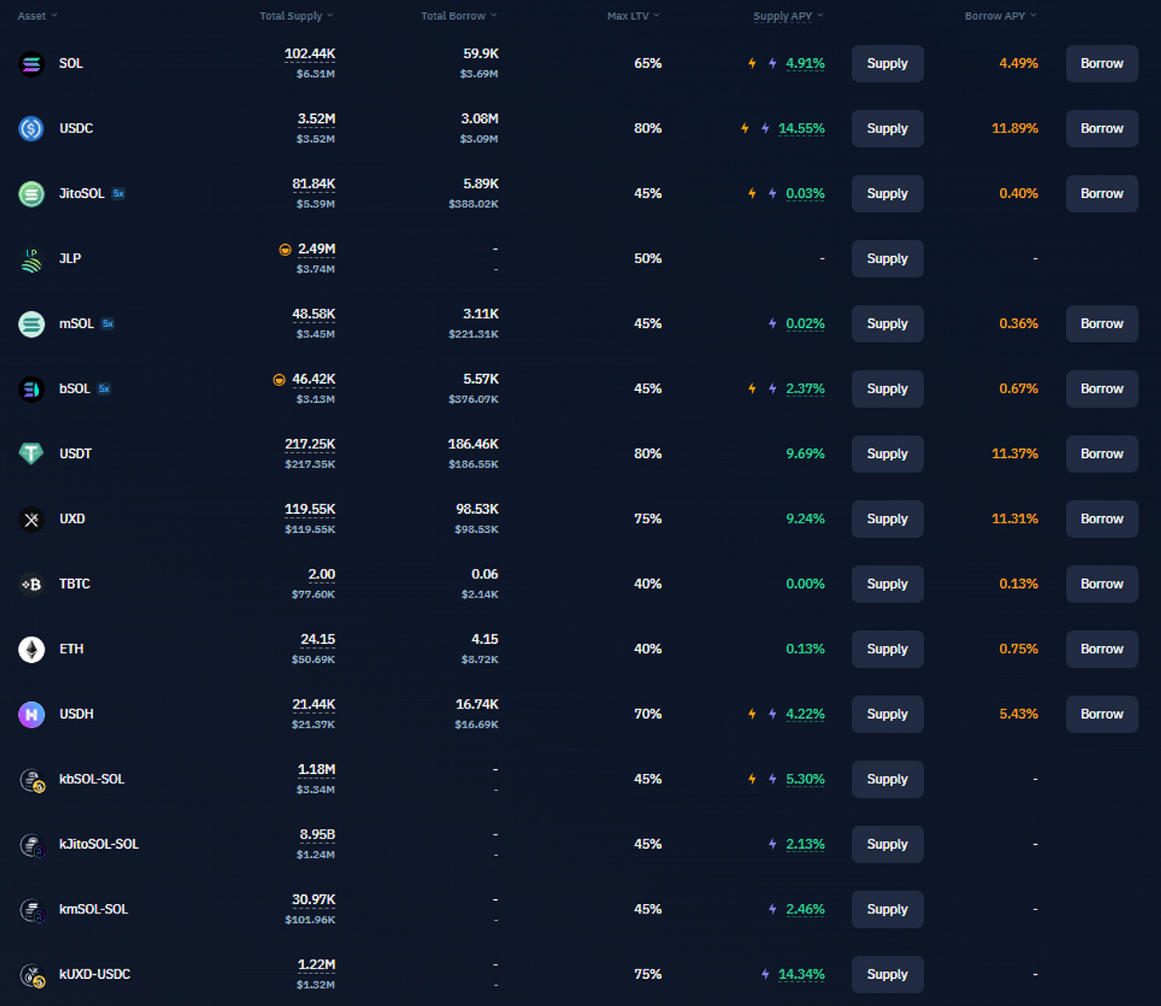The height and width of the screenshot is (1006, 1161).
Task: Click the bSOL token icon
Action: [x=31, y=389]
